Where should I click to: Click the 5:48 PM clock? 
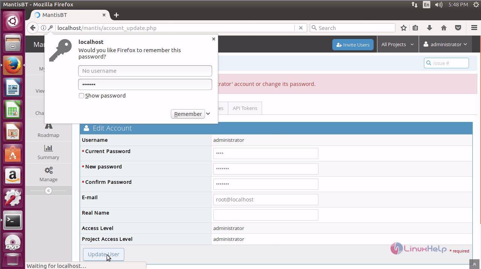pos(458,5)
